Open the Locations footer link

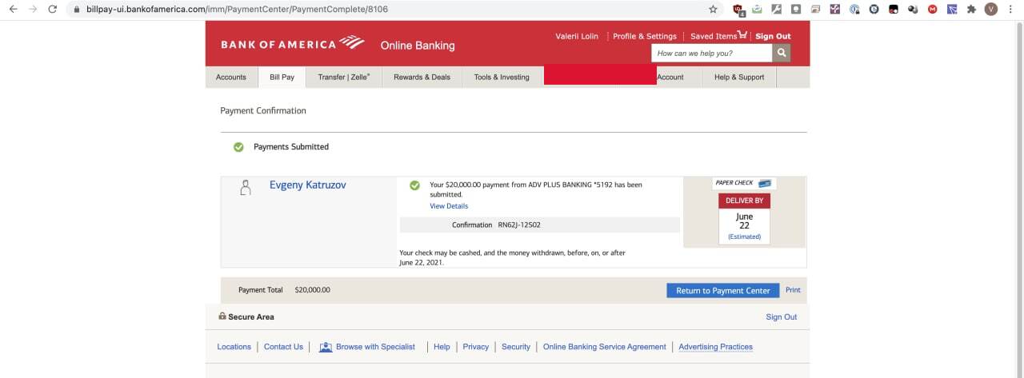point(234,347)
